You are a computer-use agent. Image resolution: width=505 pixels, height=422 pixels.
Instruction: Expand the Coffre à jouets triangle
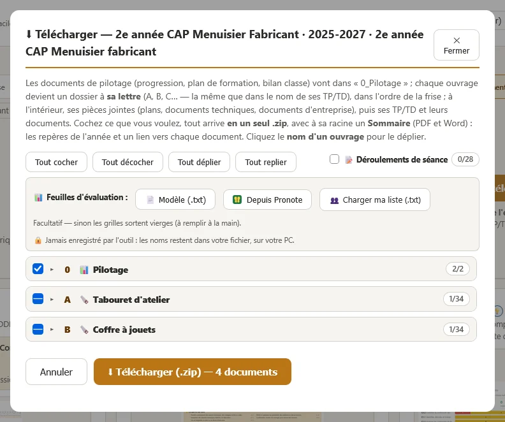point(52,330)
